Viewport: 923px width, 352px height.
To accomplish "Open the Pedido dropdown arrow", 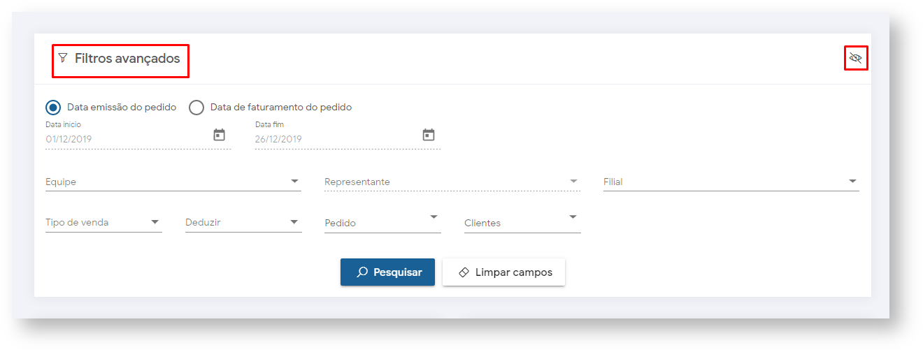I will click(434, 217).
